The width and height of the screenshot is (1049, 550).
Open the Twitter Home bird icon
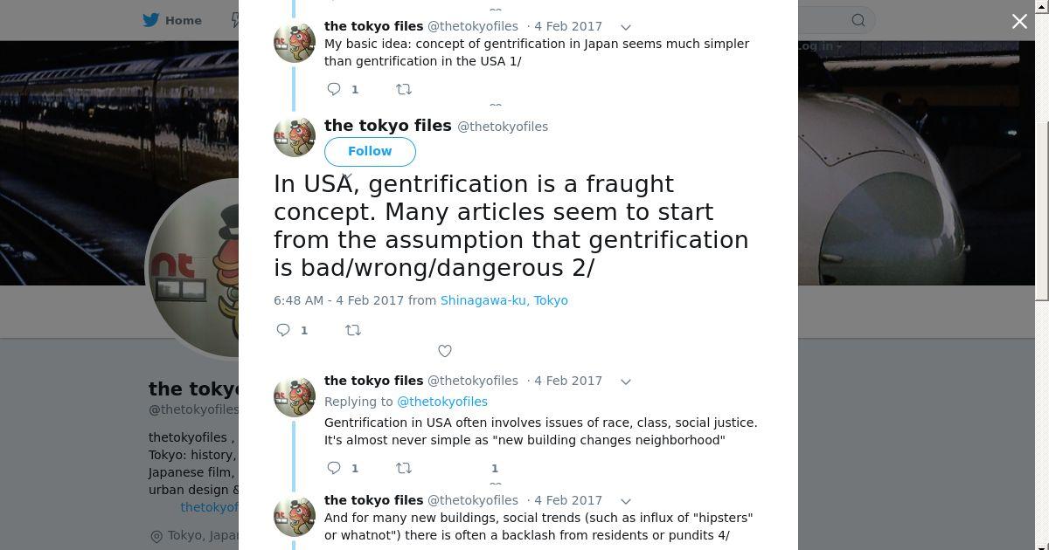(x=151, y=20)
